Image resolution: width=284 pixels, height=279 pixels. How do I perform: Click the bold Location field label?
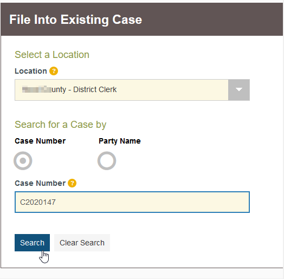click(31, 71)
